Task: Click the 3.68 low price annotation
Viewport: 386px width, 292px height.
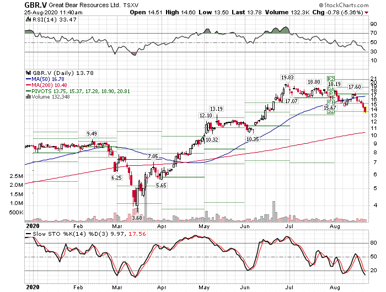Action: coord(137,218)
